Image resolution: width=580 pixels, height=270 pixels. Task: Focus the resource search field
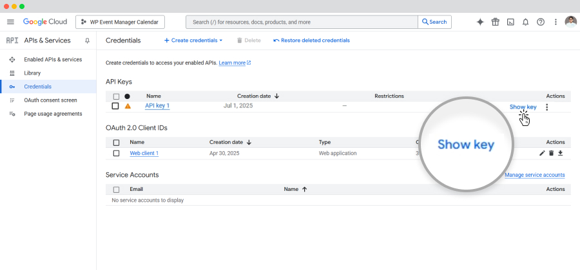tap(302, 22)
